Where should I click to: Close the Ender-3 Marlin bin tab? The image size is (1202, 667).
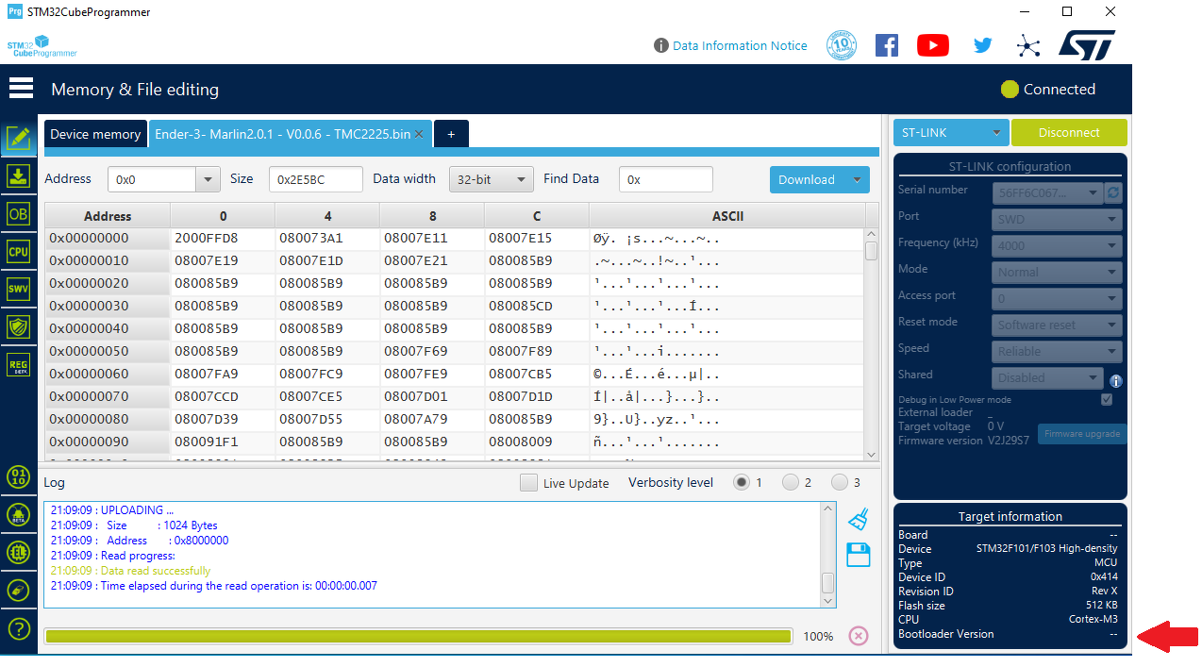419,134
